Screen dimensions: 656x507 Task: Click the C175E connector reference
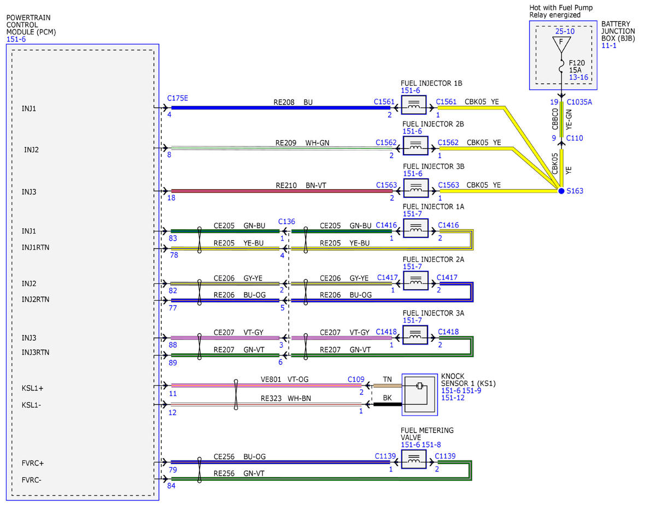(x=177, y=98)
